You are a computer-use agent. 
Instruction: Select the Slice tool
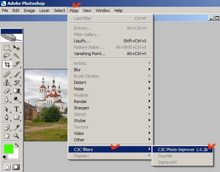pyautogui.click(x=16, y=64)
